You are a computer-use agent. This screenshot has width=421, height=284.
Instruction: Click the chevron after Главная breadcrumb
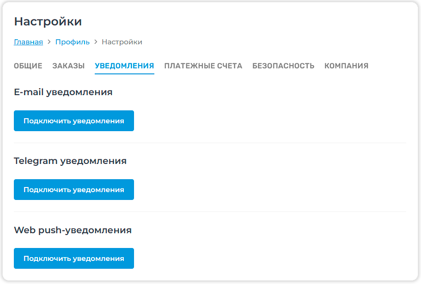(x=49, y=42)
